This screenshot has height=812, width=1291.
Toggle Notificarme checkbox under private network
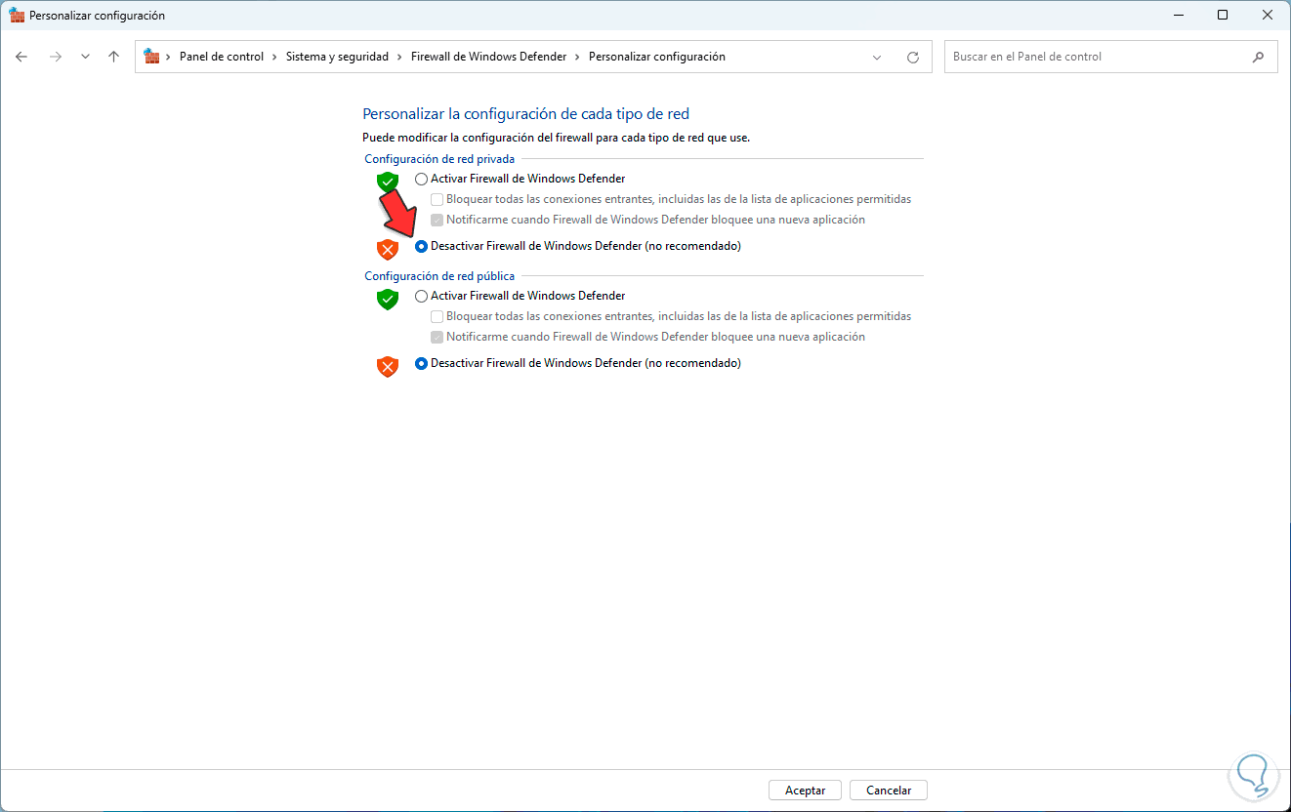pyautogui.click(x=437, y=220)
